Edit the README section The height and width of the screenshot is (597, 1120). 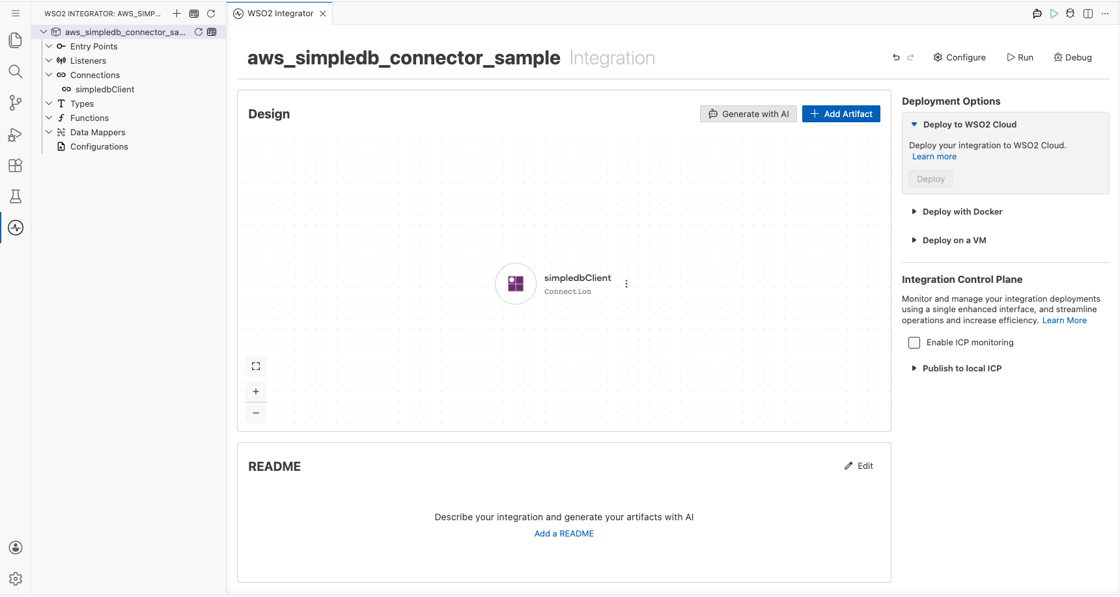pos(859,466)
